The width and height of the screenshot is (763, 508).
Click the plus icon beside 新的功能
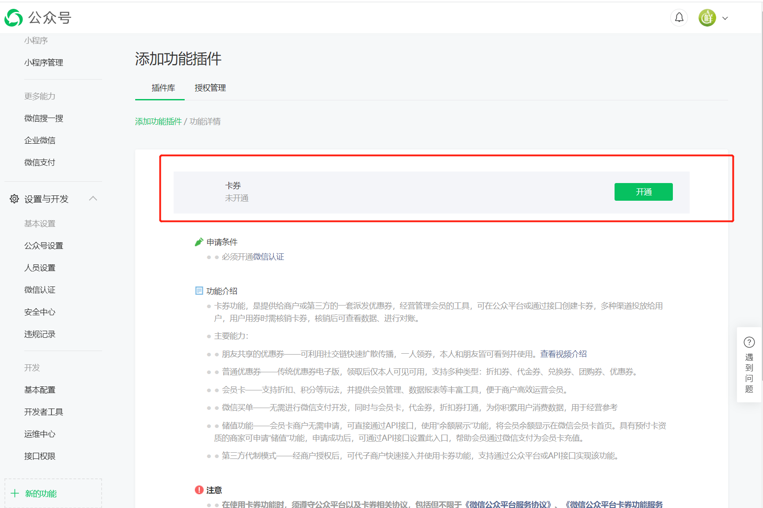[x=15, y=493]
